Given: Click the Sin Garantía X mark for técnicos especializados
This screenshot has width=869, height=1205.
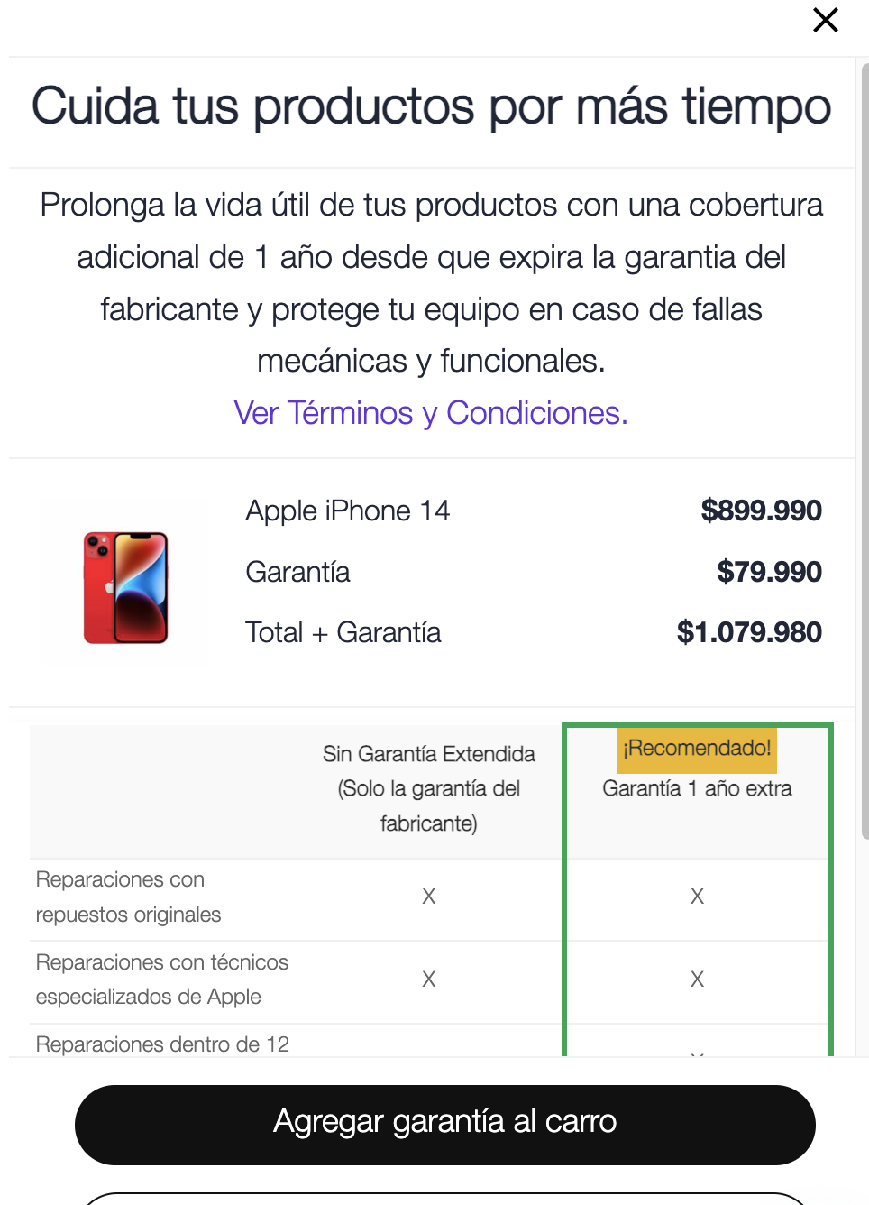Looking at the screenshot, I should click(x=429, y=980).
